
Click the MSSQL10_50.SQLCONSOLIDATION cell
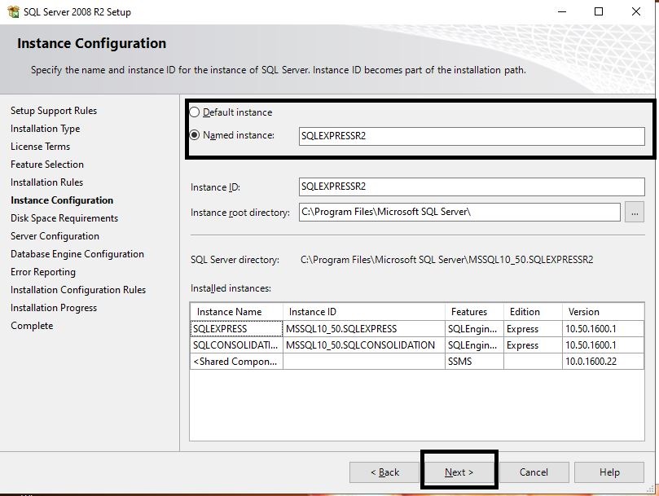click(x=364, y=345)
